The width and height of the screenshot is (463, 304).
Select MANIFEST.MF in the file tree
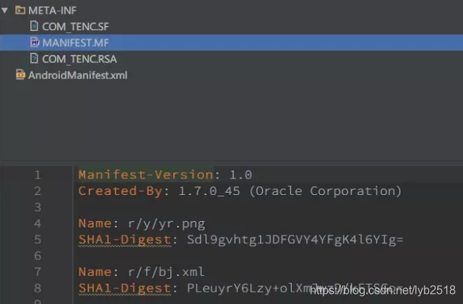[75, 42]
